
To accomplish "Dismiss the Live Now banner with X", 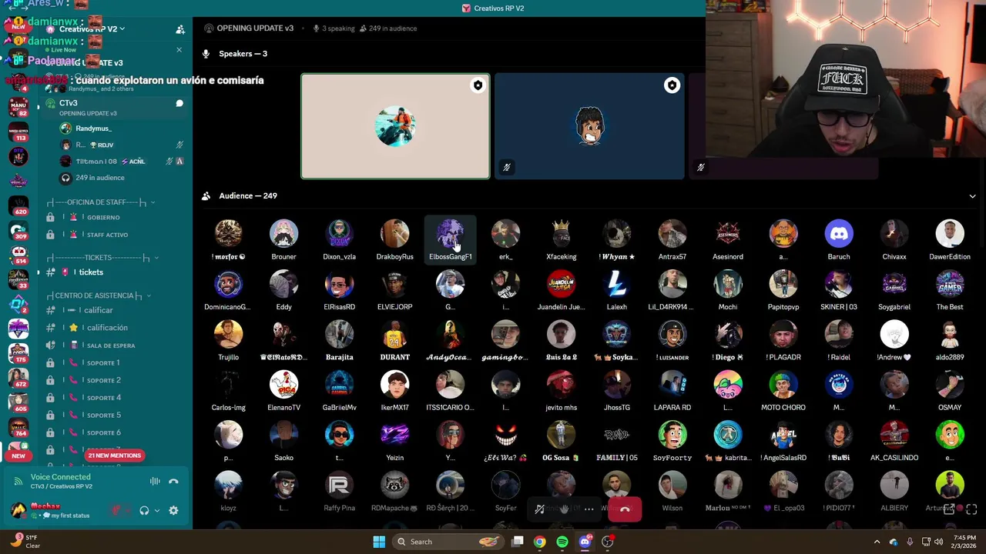I will click(179, 50).
